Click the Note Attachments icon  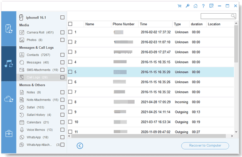(x=22, y=100)
